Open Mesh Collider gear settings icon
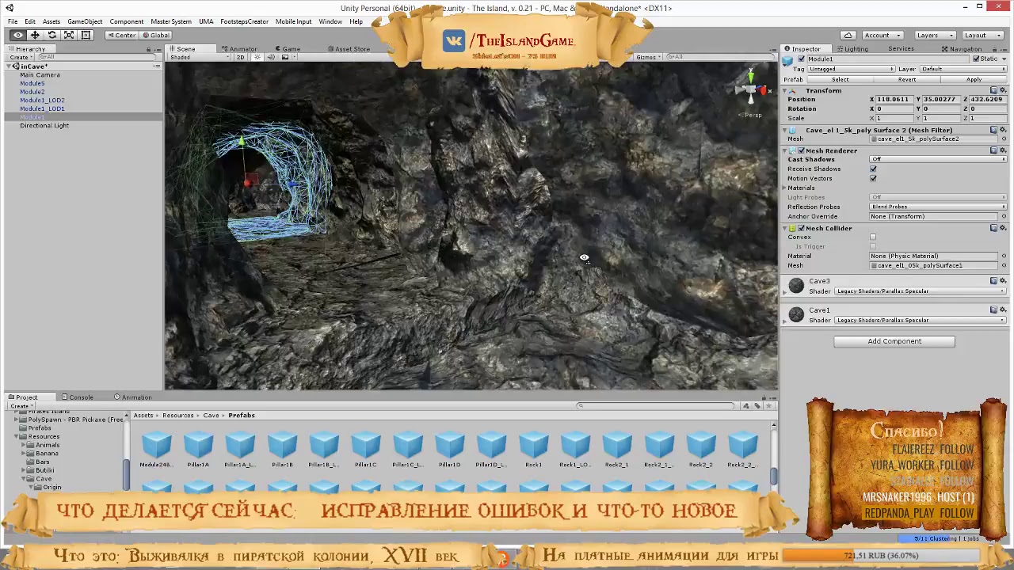Viewport: 1014px width, 570px height. point(1003,228)
